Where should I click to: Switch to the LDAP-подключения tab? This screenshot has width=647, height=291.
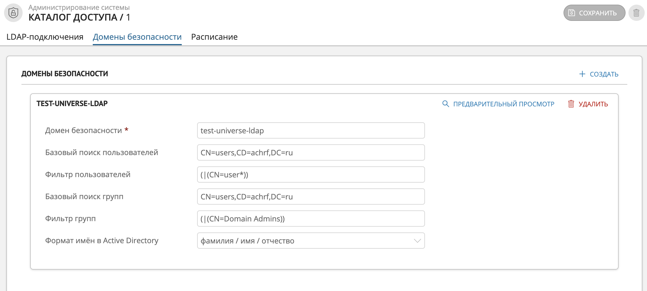tap(45, 37)
